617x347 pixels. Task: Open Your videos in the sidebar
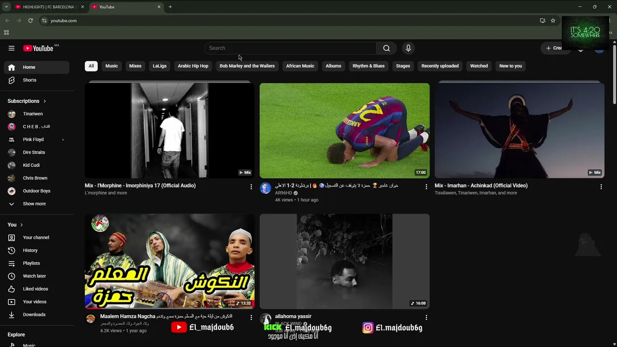tap(37, 302)
